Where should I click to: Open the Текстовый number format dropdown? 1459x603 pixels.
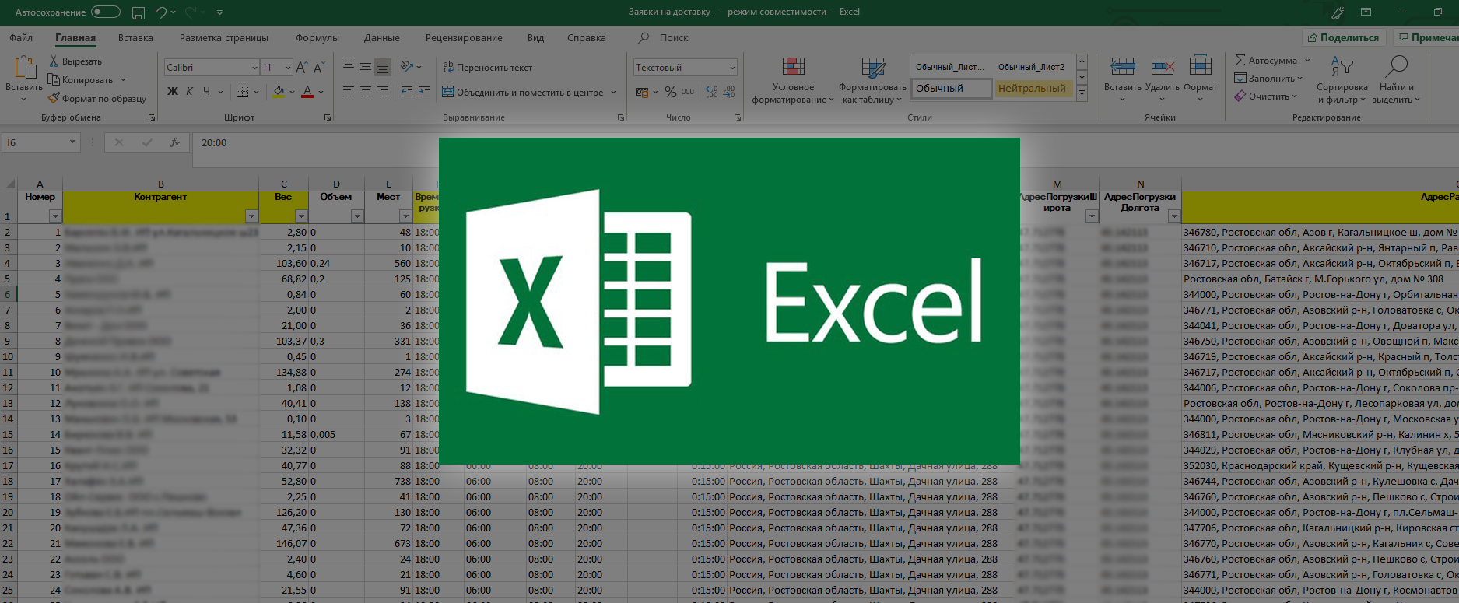(732, 68)
